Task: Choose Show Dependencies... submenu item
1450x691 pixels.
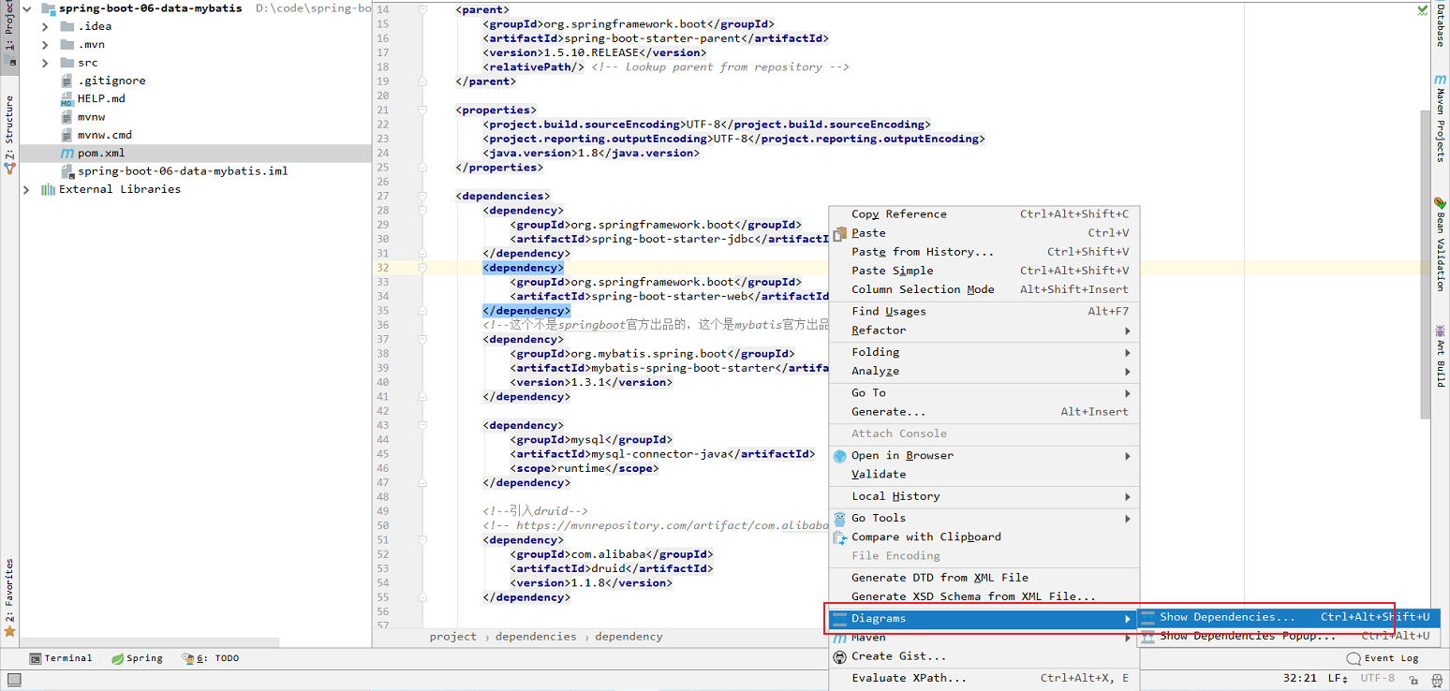Action: coord(1289,617)
